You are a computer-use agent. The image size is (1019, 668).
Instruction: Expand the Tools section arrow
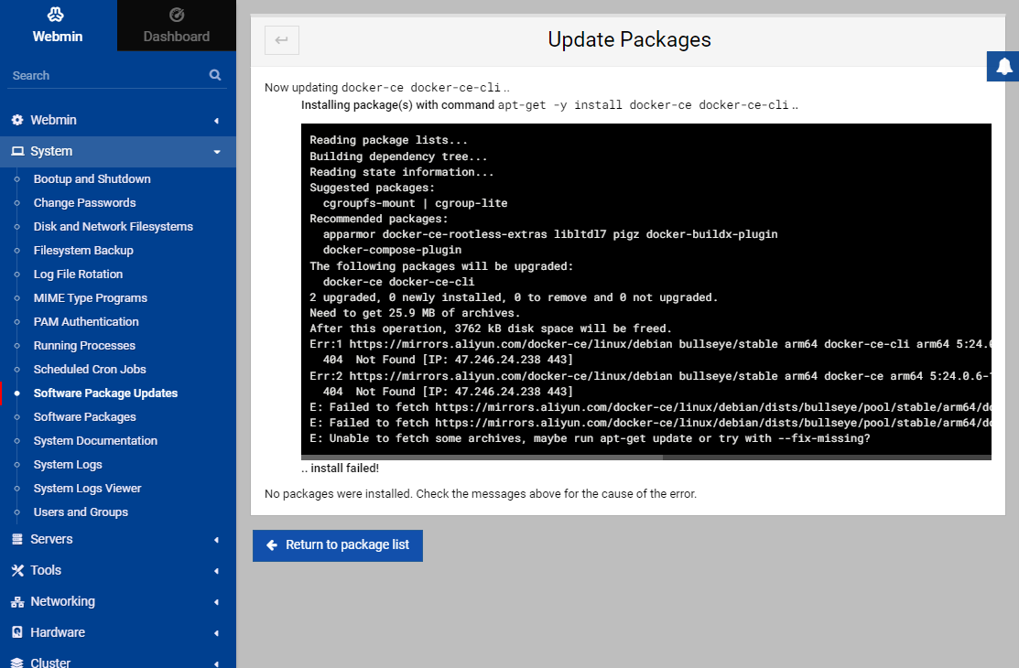point(216,571)
